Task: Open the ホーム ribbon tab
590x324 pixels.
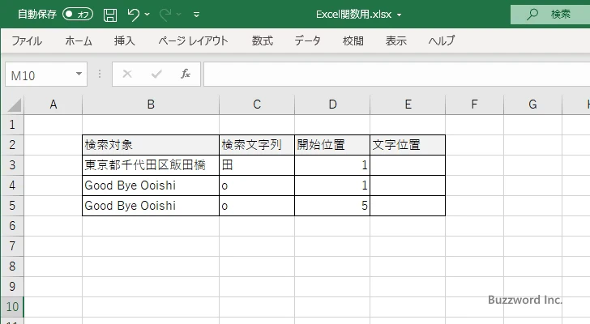Action: tap(79, 40)
